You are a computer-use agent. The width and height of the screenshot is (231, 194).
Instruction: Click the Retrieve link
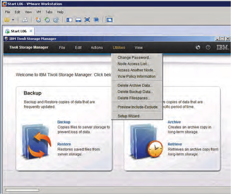[175, 144]
